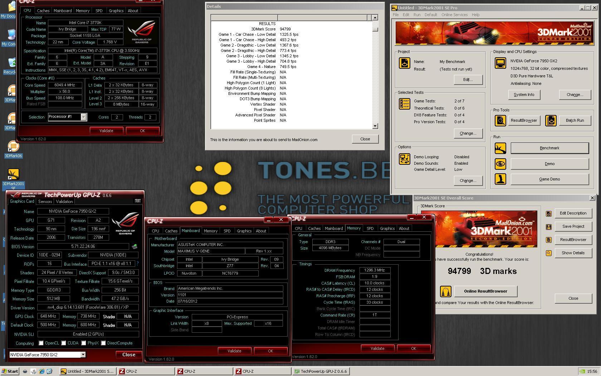Click the Details list scroll up arrow

tap(375, 18)
